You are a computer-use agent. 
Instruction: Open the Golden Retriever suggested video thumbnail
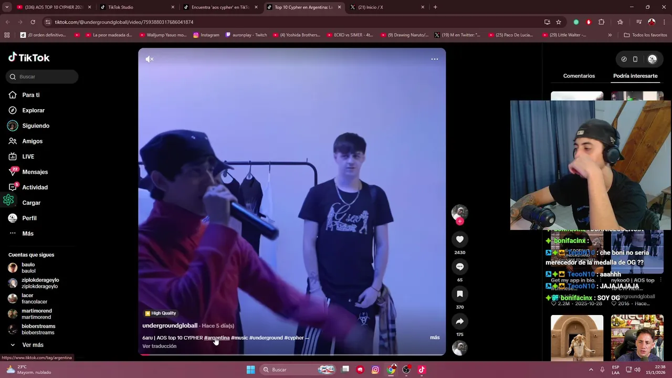(x=577, y=338)
